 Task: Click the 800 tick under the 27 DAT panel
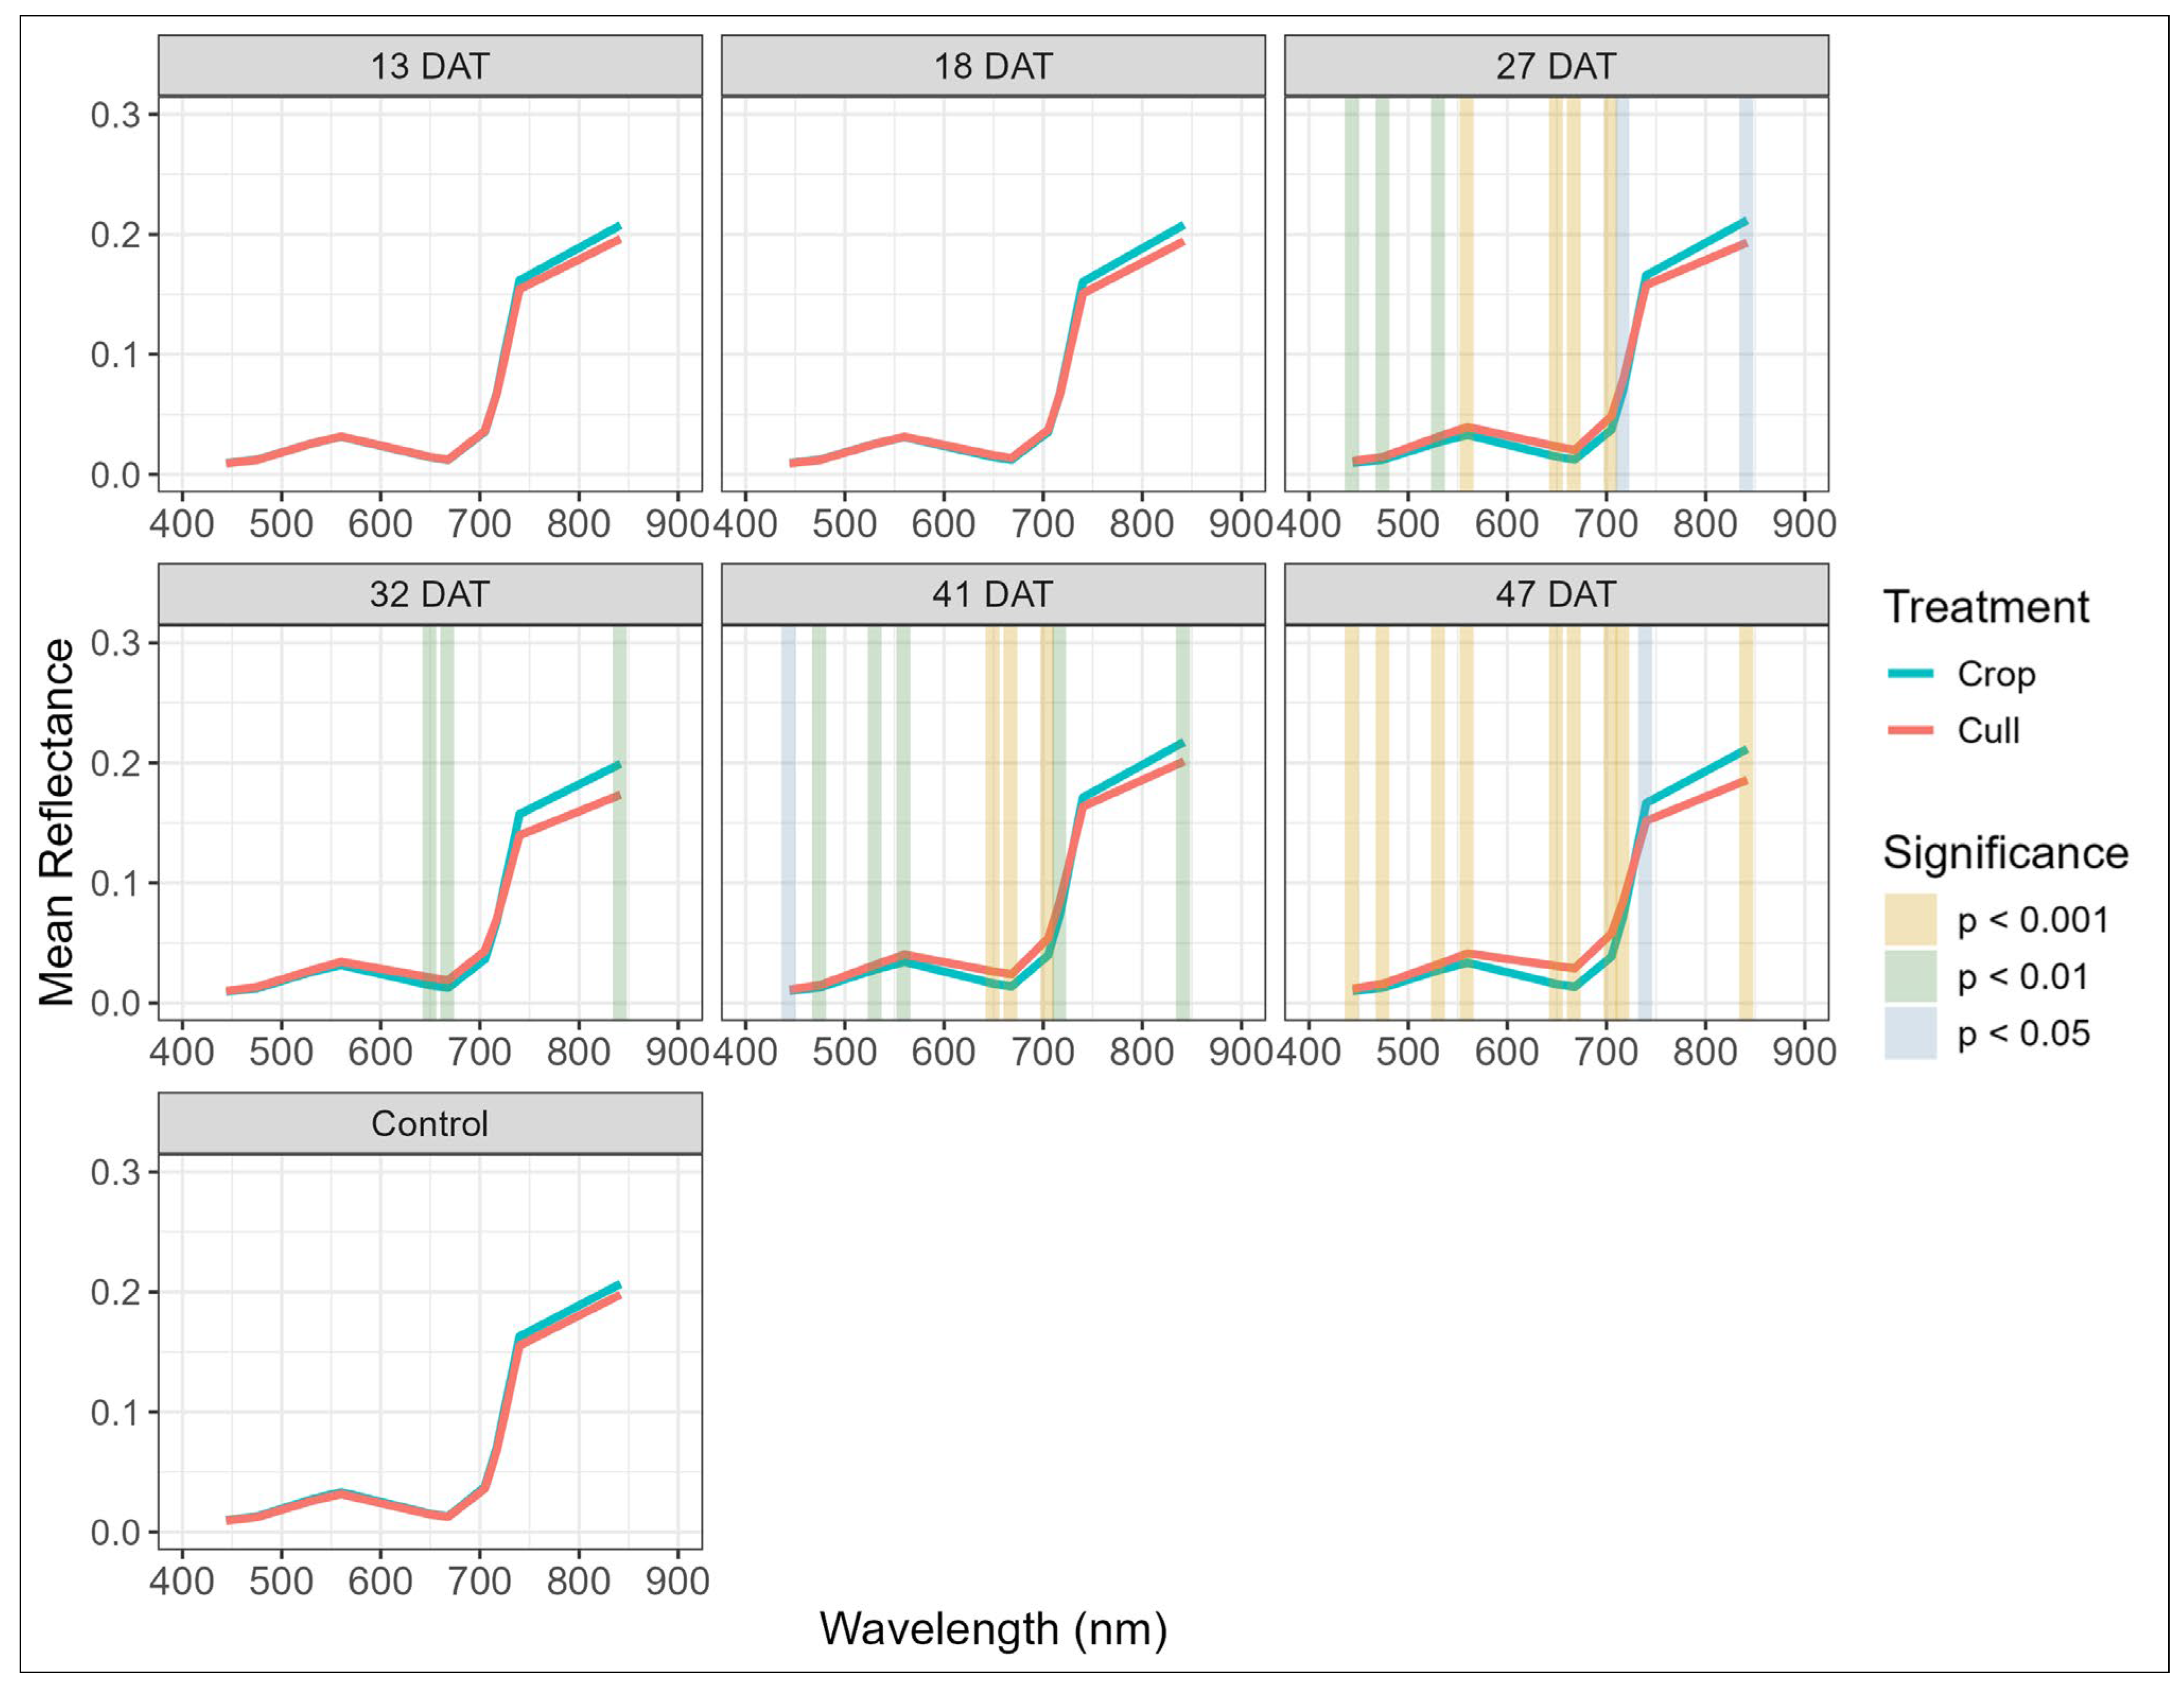click(x=1705, y=523)
